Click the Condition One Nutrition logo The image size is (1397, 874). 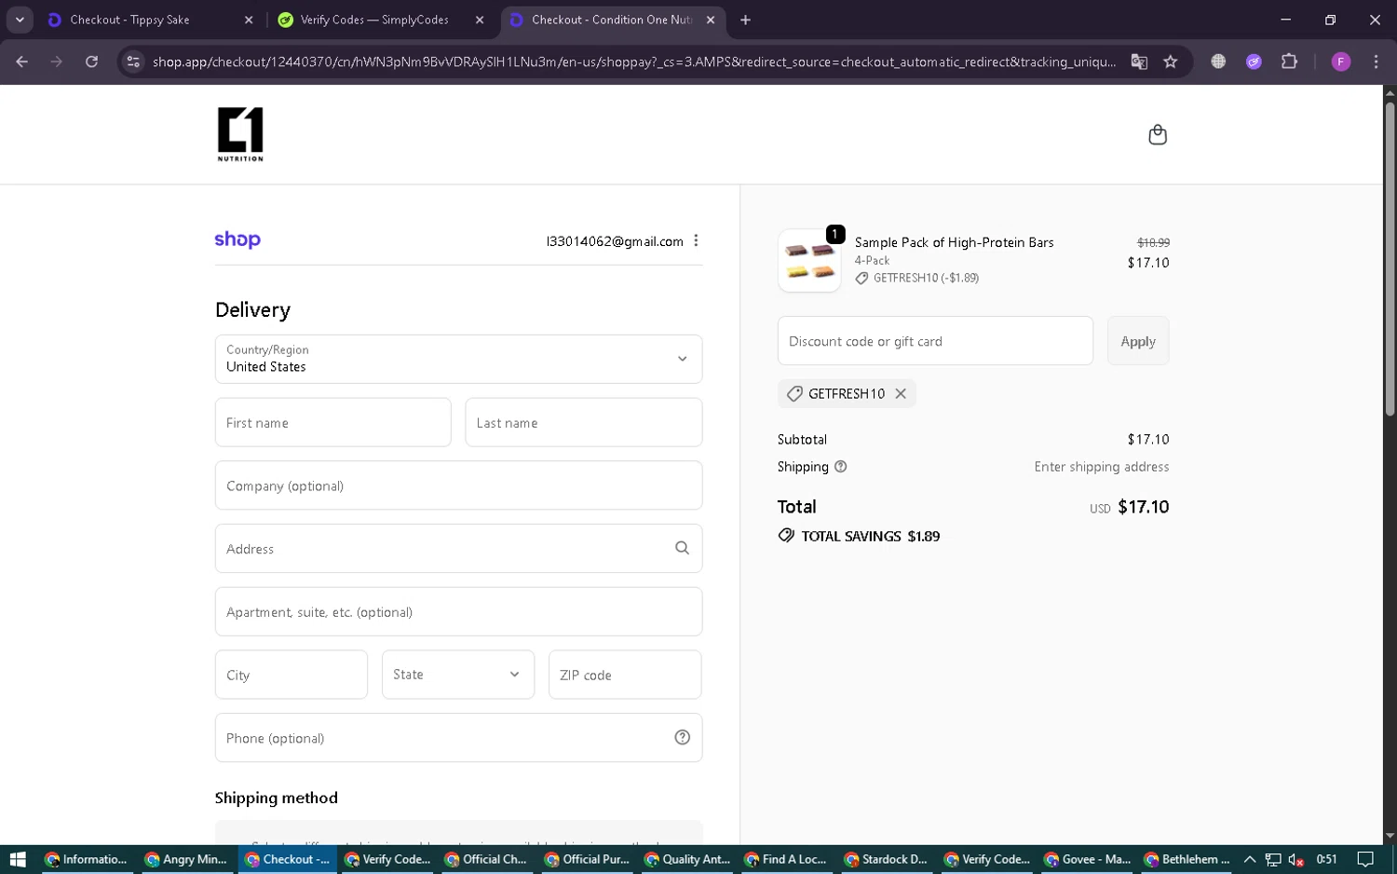pyautogui.click(x=240, y=134)
